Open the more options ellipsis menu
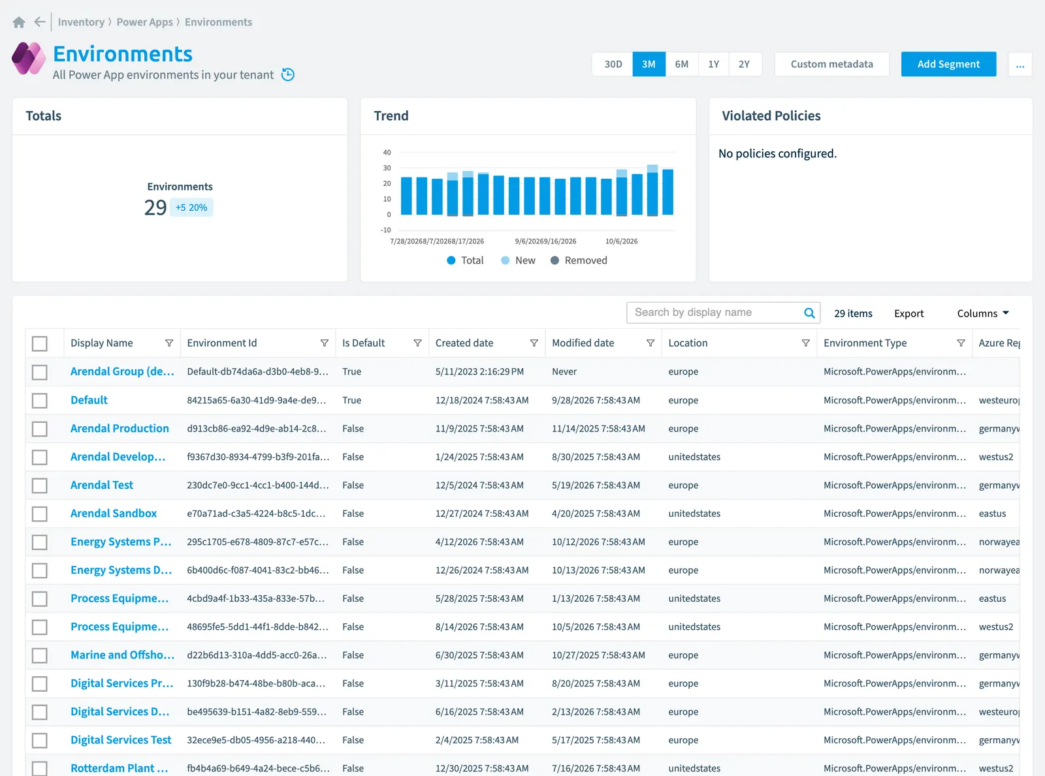This screenshot has width=1045, height=776. (x=1020, y=64)
